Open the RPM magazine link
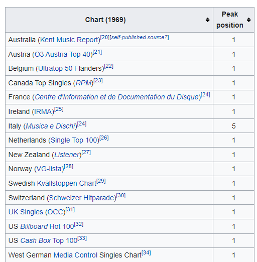The width and height of the screenshot is (257, 262). 83,83
